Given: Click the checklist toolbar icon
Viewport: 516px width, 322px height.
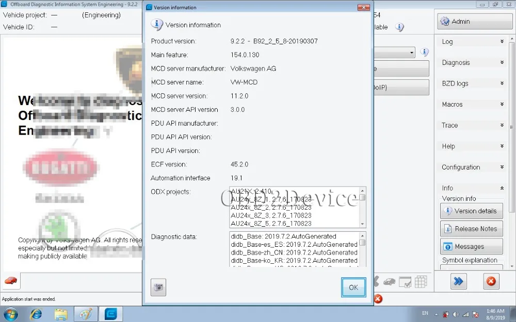Looking at the screenshot, I should click(405, 282).
